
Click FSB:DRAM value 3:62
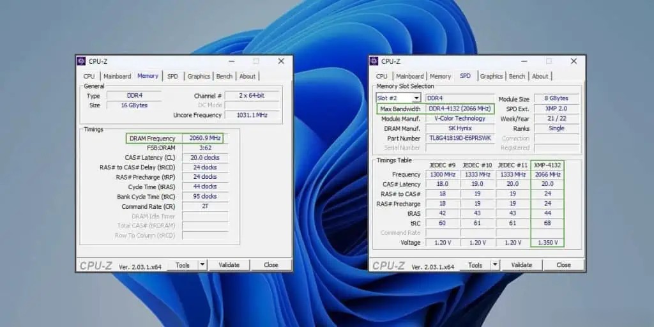tap(205, 148)
